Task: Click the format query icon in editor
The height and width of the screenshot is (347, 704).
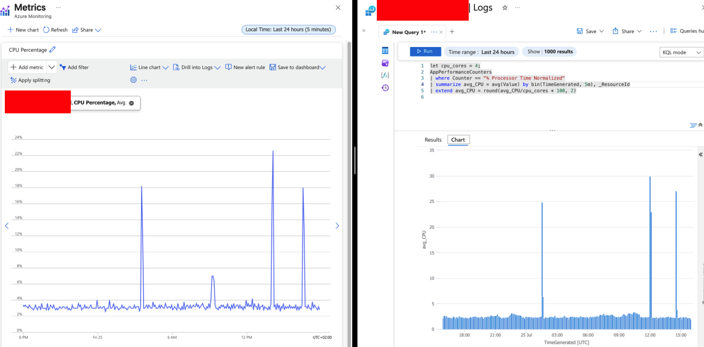Action: click(693, 125)
